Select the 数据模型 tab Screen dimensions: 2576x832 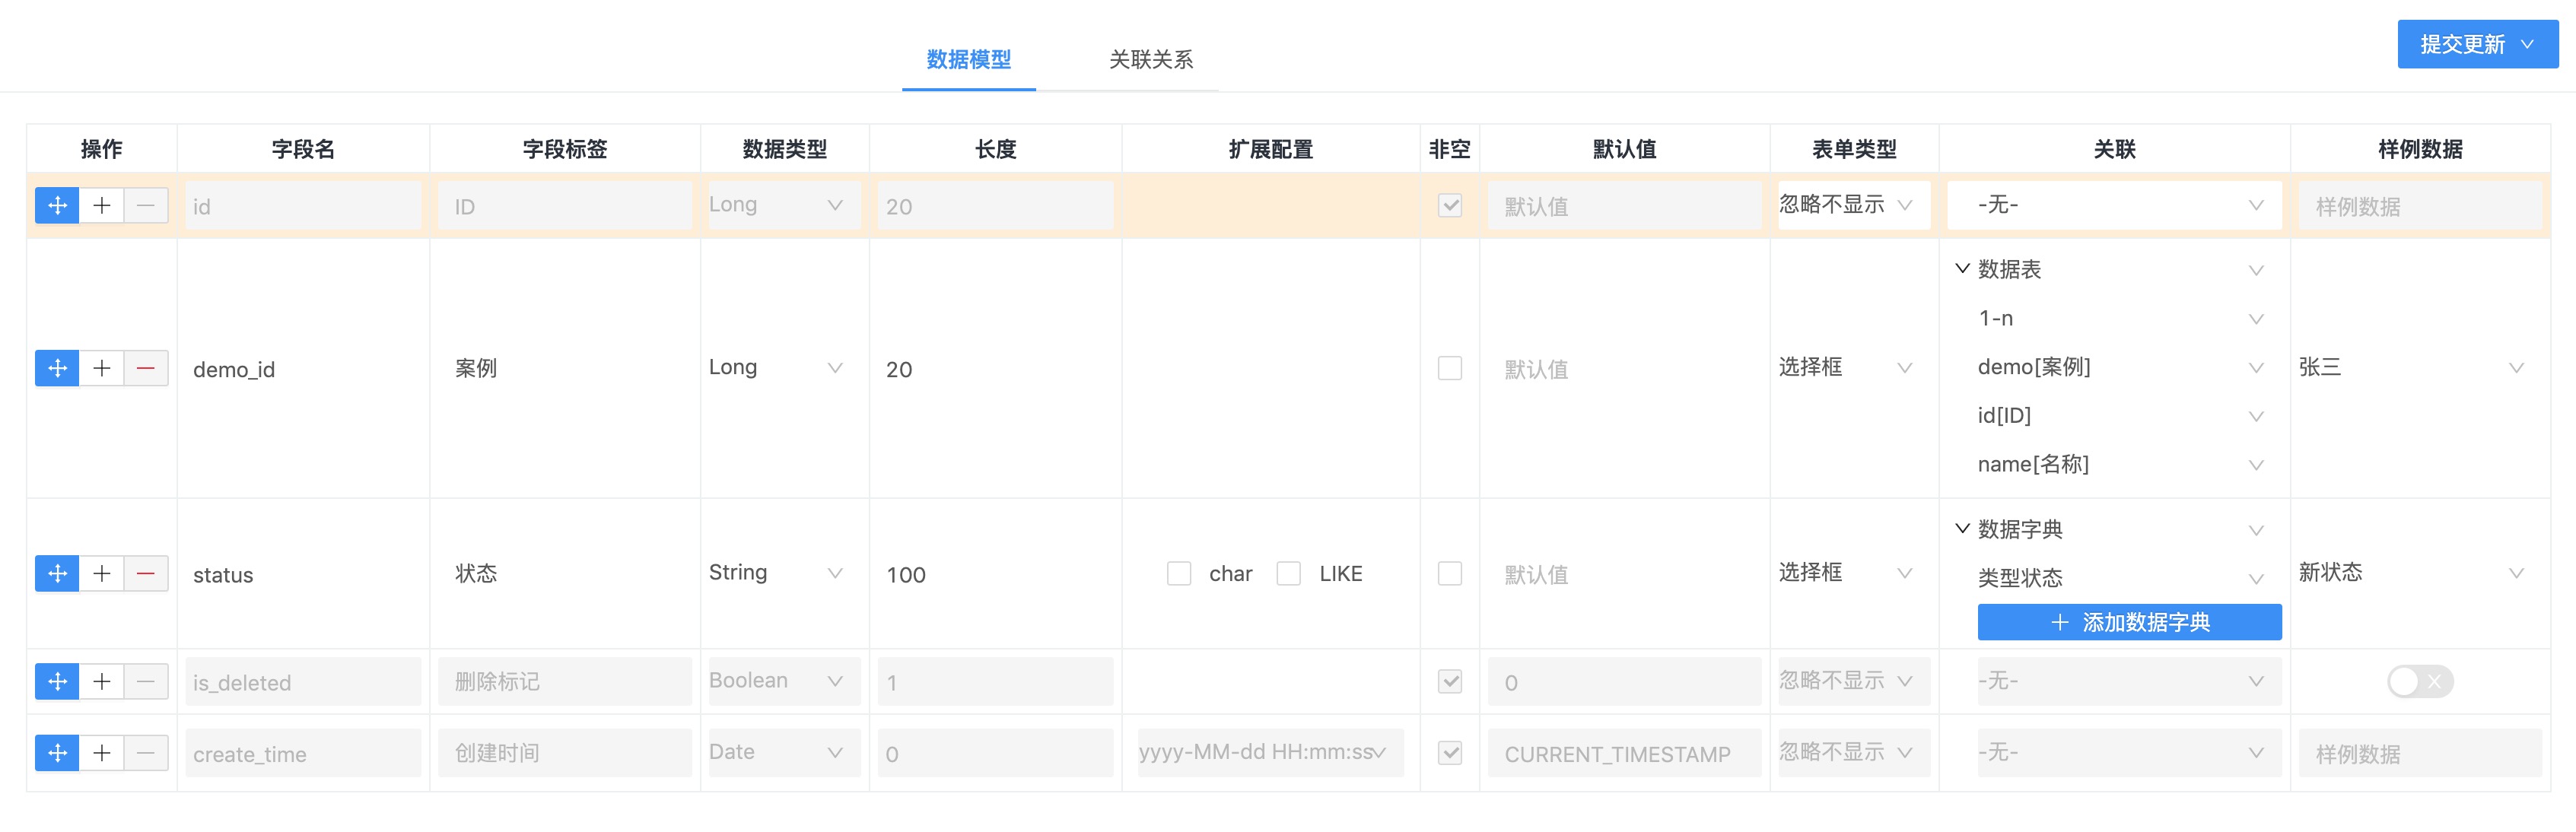968,60
